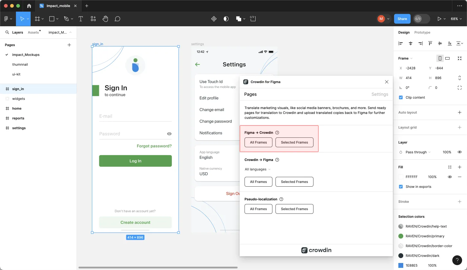
Task: Align right icon in Design panel
Action: (420, 43)
